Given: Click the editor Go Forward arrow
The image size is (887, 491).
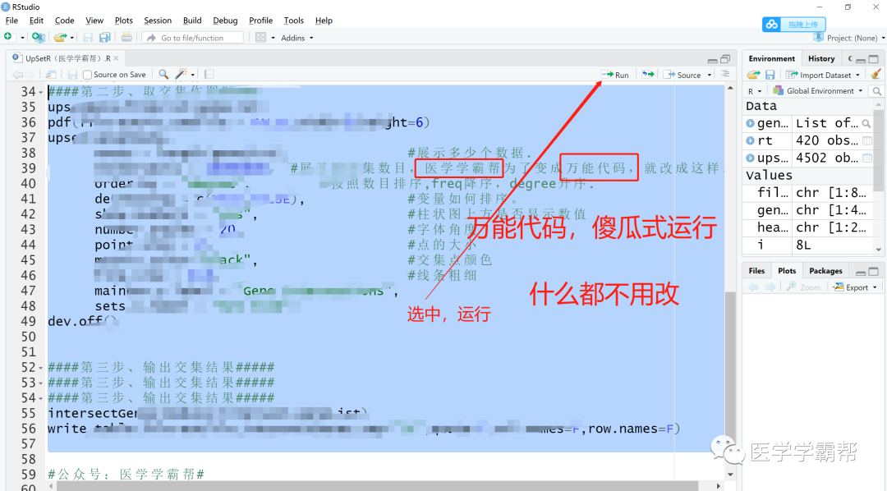Looking at the screenshot, I should tap(30, 75).
